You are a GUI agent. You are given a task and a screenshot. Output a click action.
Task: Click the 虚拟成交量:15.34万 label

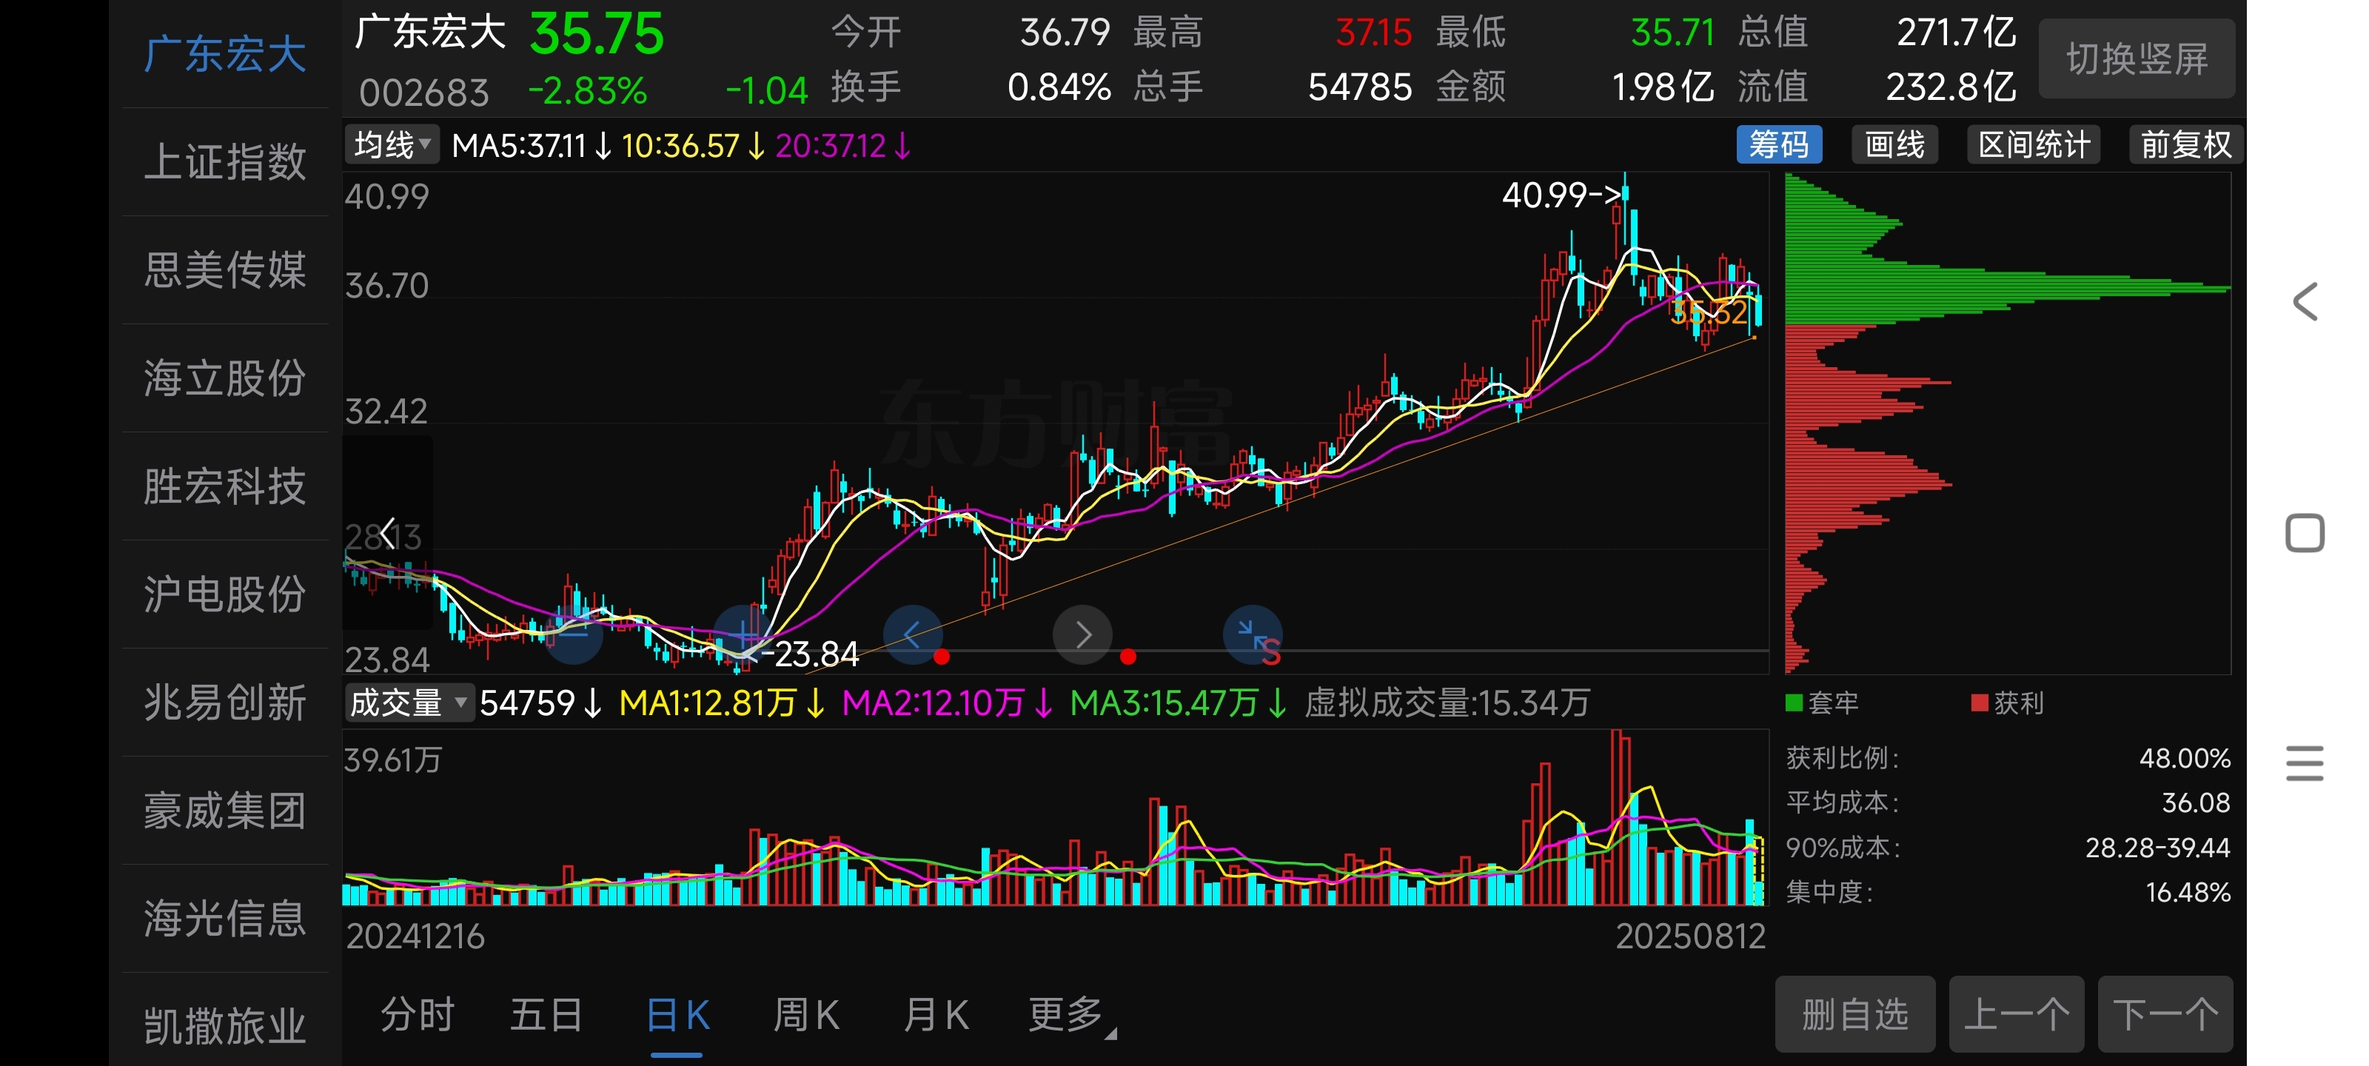tap(1447, 703)
